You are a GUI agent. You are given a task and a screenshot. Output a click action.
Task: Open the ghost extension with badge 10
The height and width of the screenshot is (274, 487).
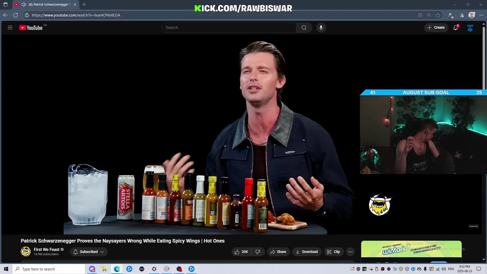tap(451, 16)
